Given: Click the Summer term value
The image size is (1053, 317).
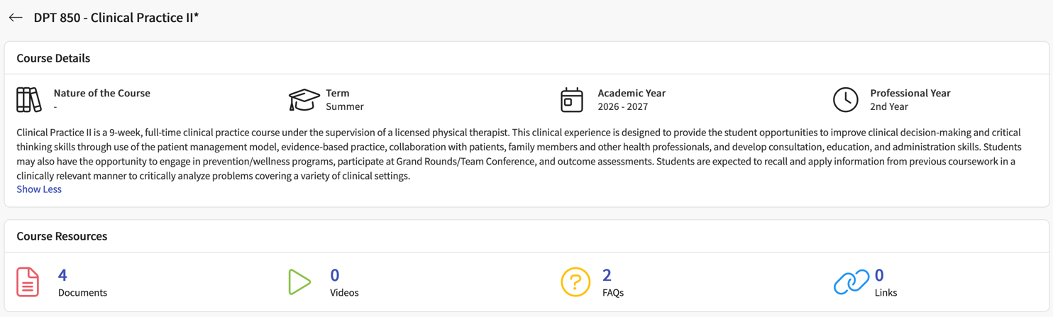Looking at the screenshot, I should coord(344,106).
